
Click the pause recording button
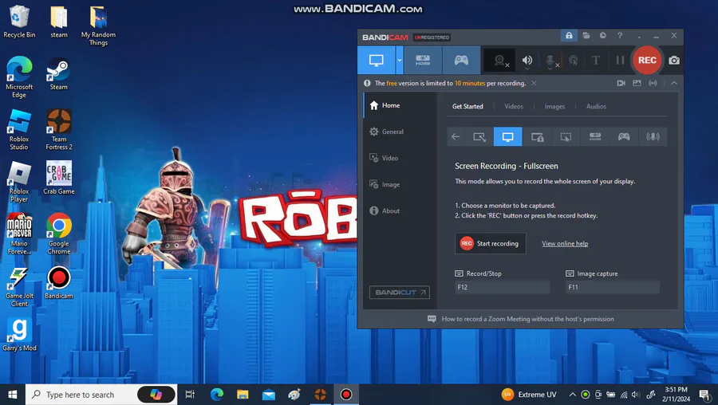click(x=620, y=61)
